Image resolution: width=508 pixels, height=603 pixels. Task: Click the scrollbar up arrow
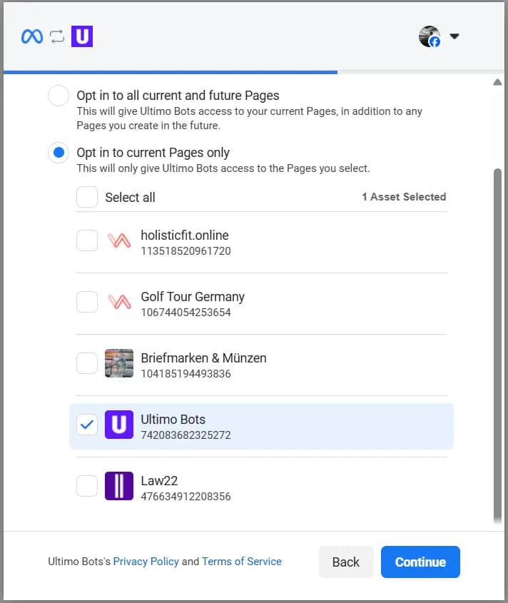tap(497, 82)
